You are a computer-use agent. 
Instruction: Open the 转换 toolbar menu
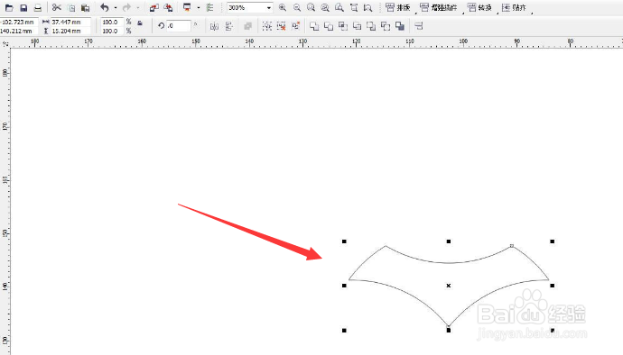(x=480, y=7)
